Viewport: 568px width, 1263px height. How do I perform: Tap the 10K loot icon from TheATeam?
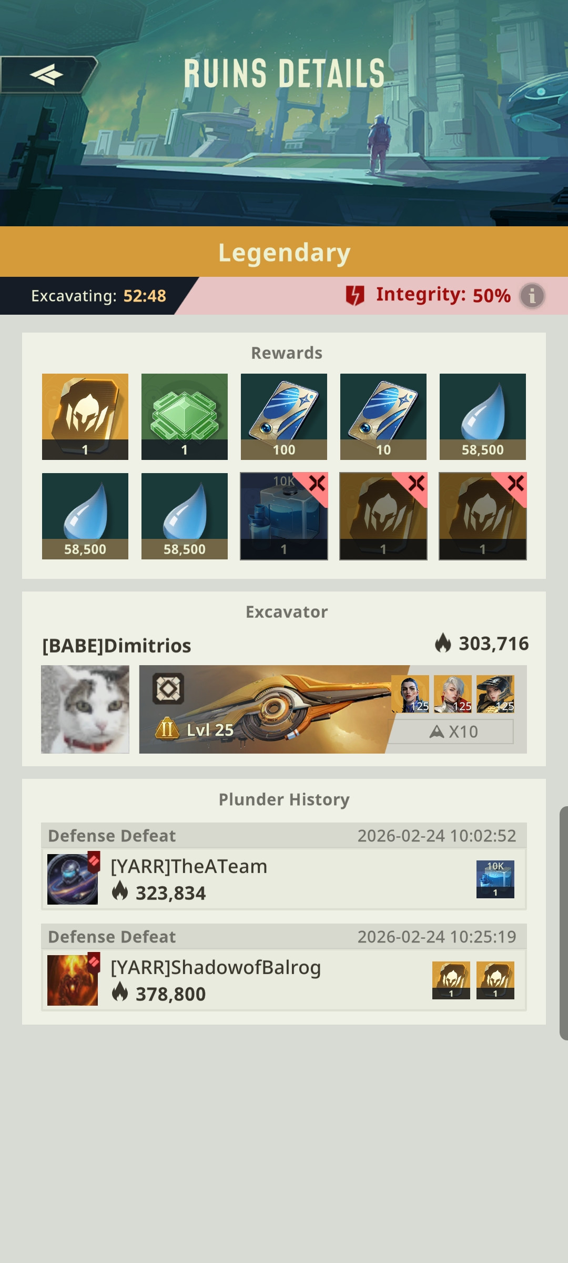point(495,879)
